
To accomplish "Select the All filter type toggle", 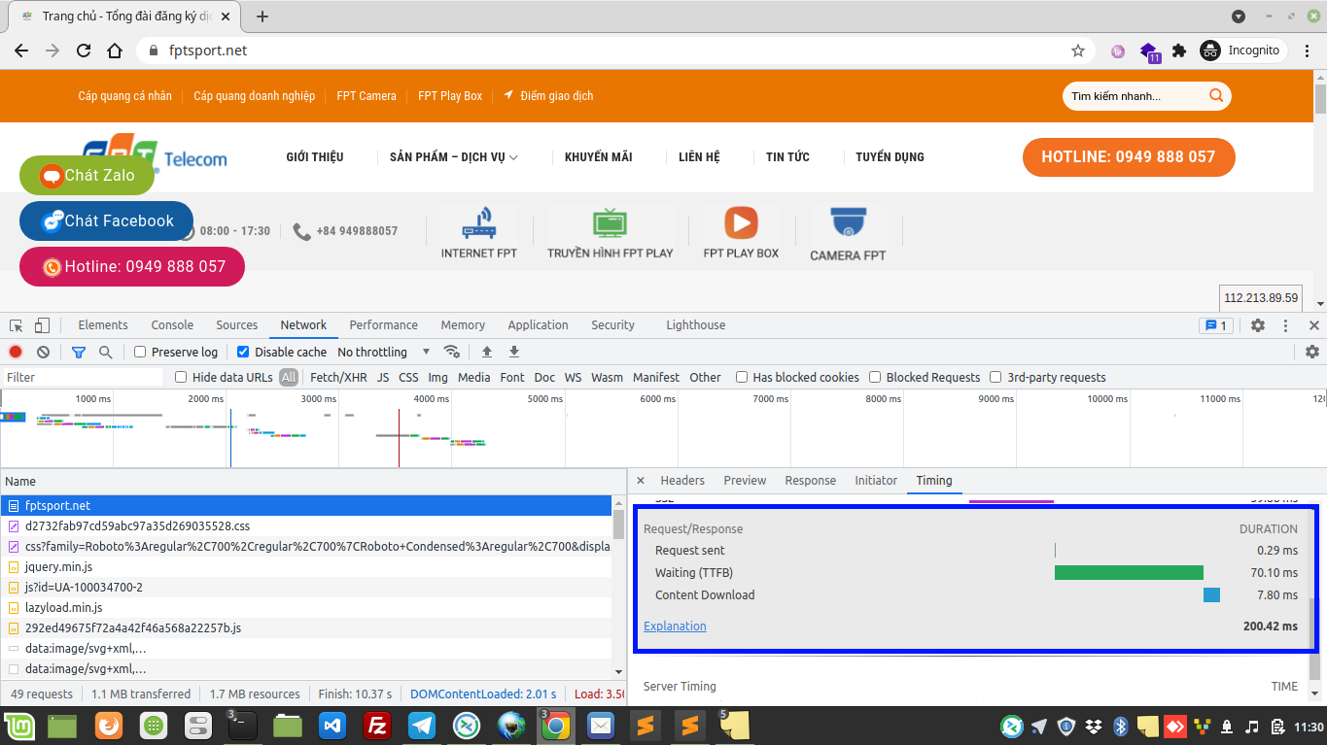I will coord(289,378).
